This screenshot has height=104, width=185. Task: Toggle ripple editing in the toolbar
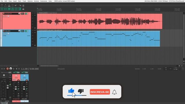click(9, 9)
